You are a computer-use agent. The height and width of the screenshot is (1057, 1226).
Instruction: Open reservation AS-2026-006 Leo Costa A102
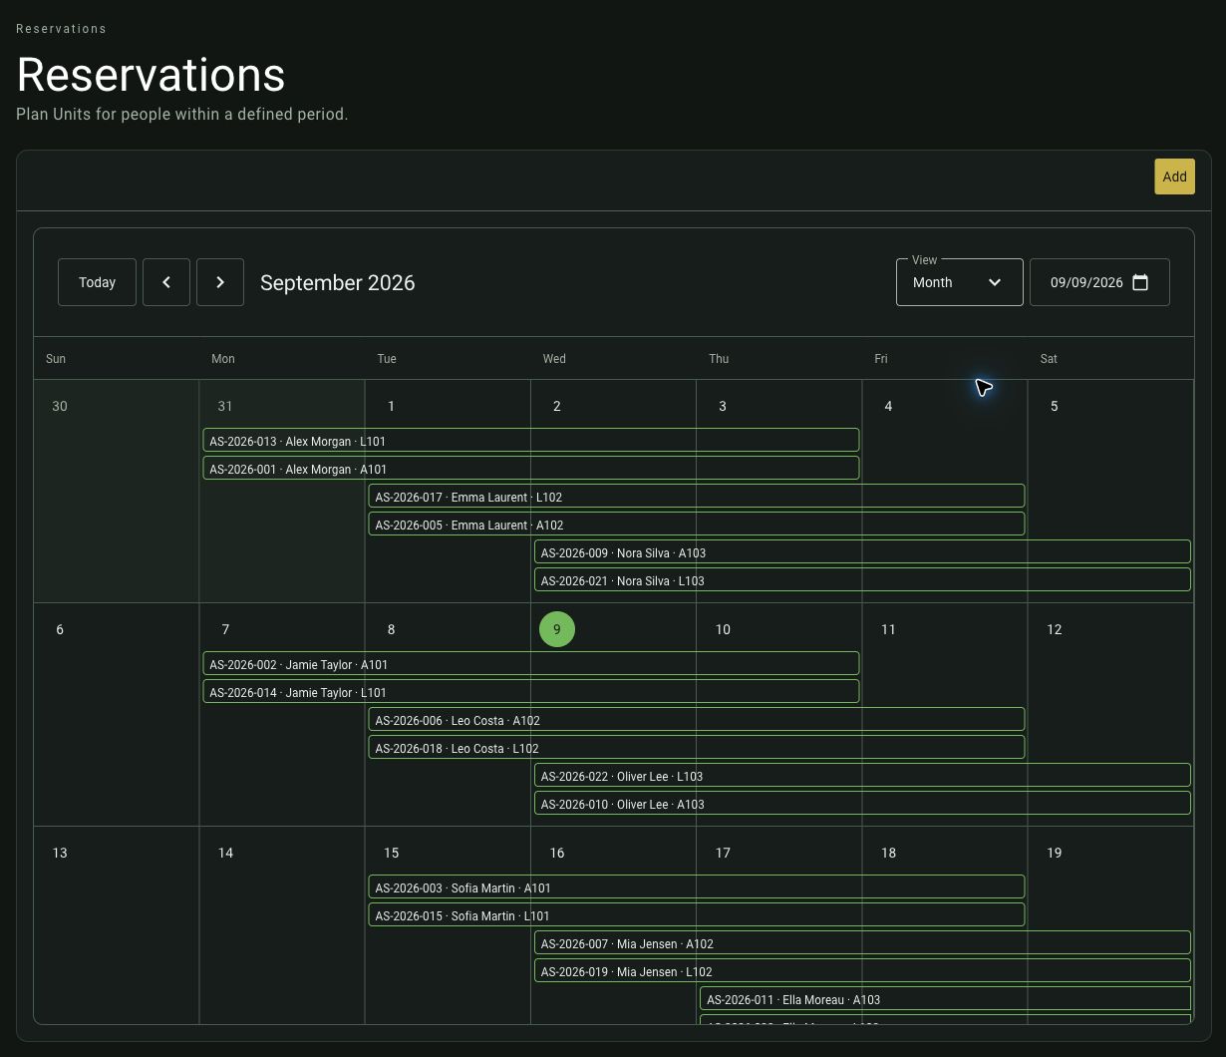pos(697,720)
